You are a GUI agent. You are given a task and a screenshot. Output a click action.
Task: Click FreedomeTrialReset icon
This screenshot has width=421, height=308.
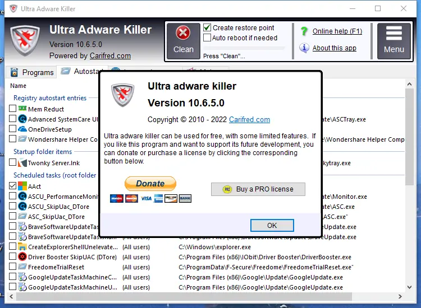pyautogui.click(x=22, y=267)
